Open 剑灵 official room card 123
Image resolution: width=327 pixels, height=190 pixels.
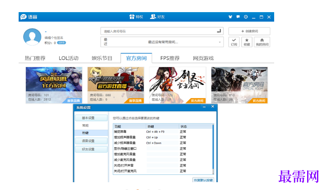coord(178,85)
